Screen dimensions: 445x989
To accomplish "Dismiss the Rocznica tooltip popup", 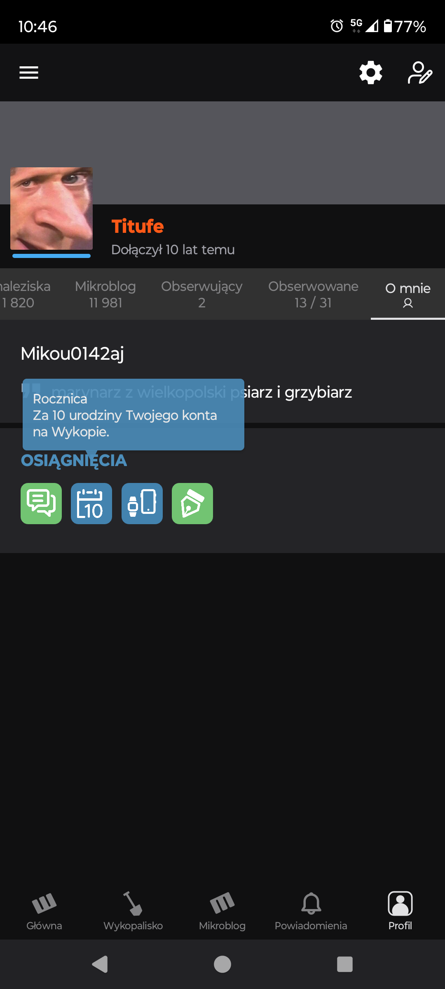I will [x=133, y=415].
